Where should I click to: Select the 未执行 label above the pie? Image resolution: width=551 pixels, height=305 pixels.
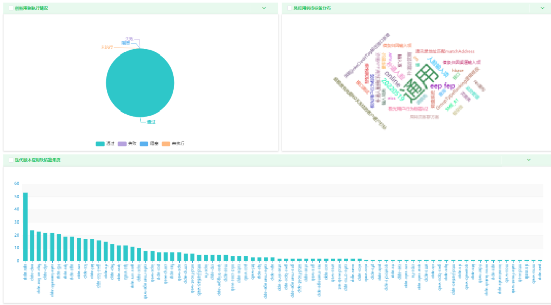click(107, 47)
